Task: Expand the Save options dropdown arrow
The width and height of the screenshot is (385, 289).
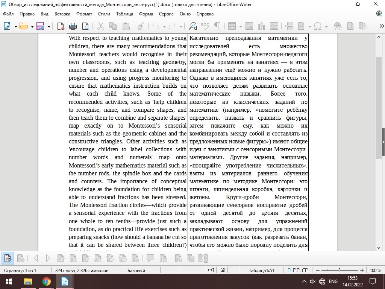Action: [49, 26]
